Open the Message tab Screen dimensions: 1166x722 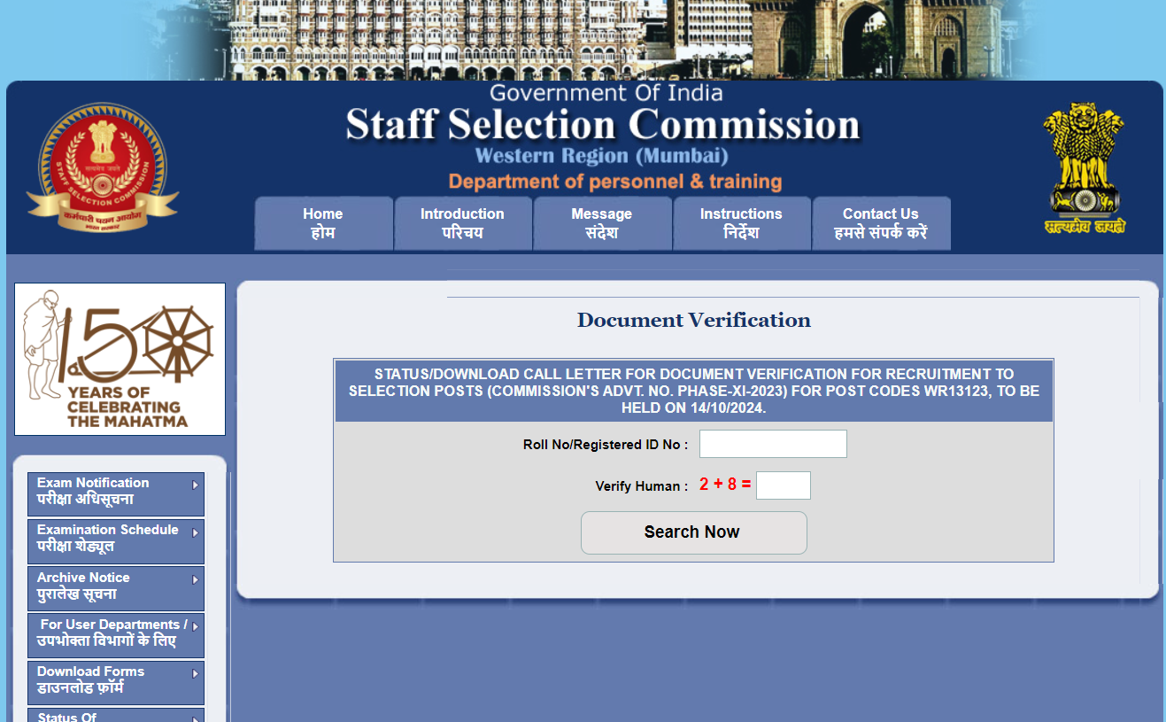click(x=602, y=223)
